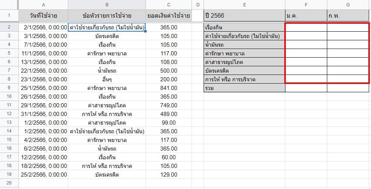The width and height of the screenshot is (371, 189).
Task: Select amount cell 129.00
Action: [169, 175]
